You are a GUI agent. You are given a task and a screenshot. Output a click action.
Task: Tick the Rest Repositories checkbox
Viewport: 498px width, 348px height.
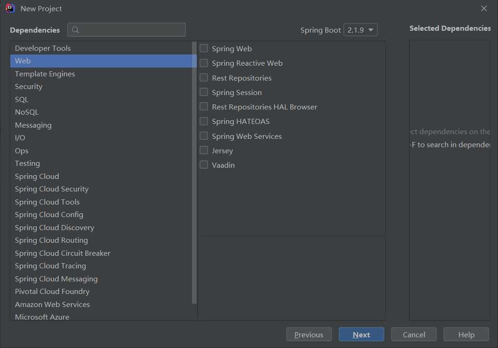point(204,77)
